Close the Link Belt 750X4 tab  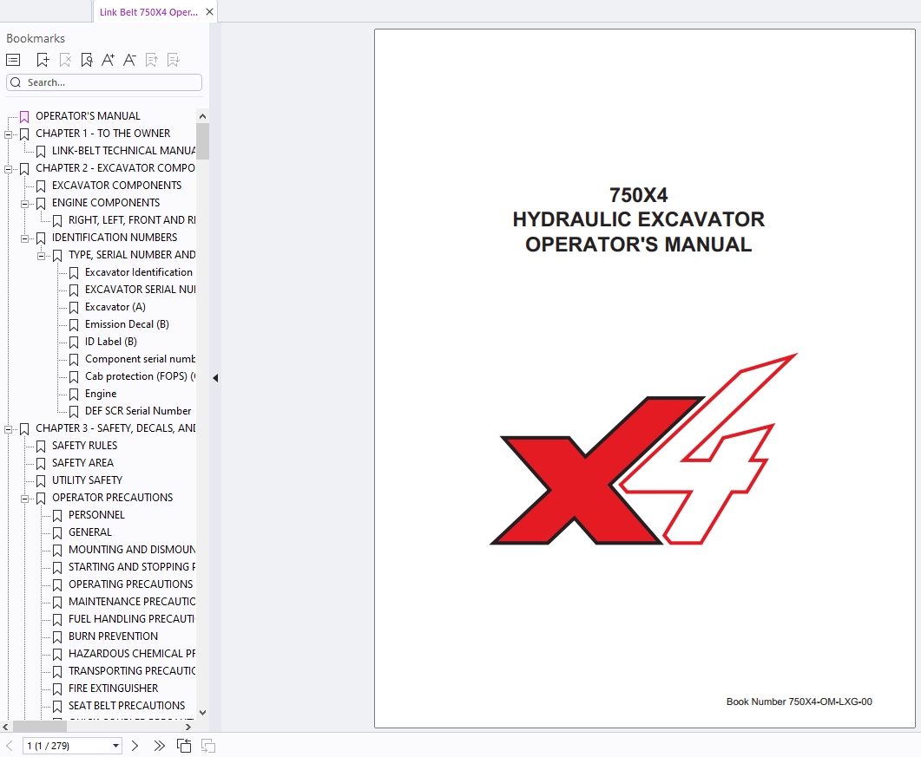[209, 12]
